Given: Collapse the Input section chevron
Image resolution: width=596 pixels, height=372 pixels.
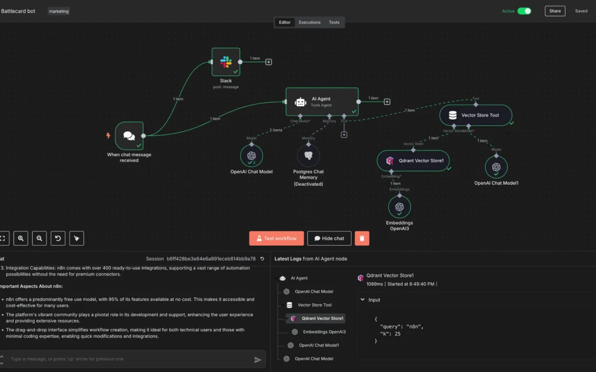Looking at the screenshot, I should (x=363, y=300).
